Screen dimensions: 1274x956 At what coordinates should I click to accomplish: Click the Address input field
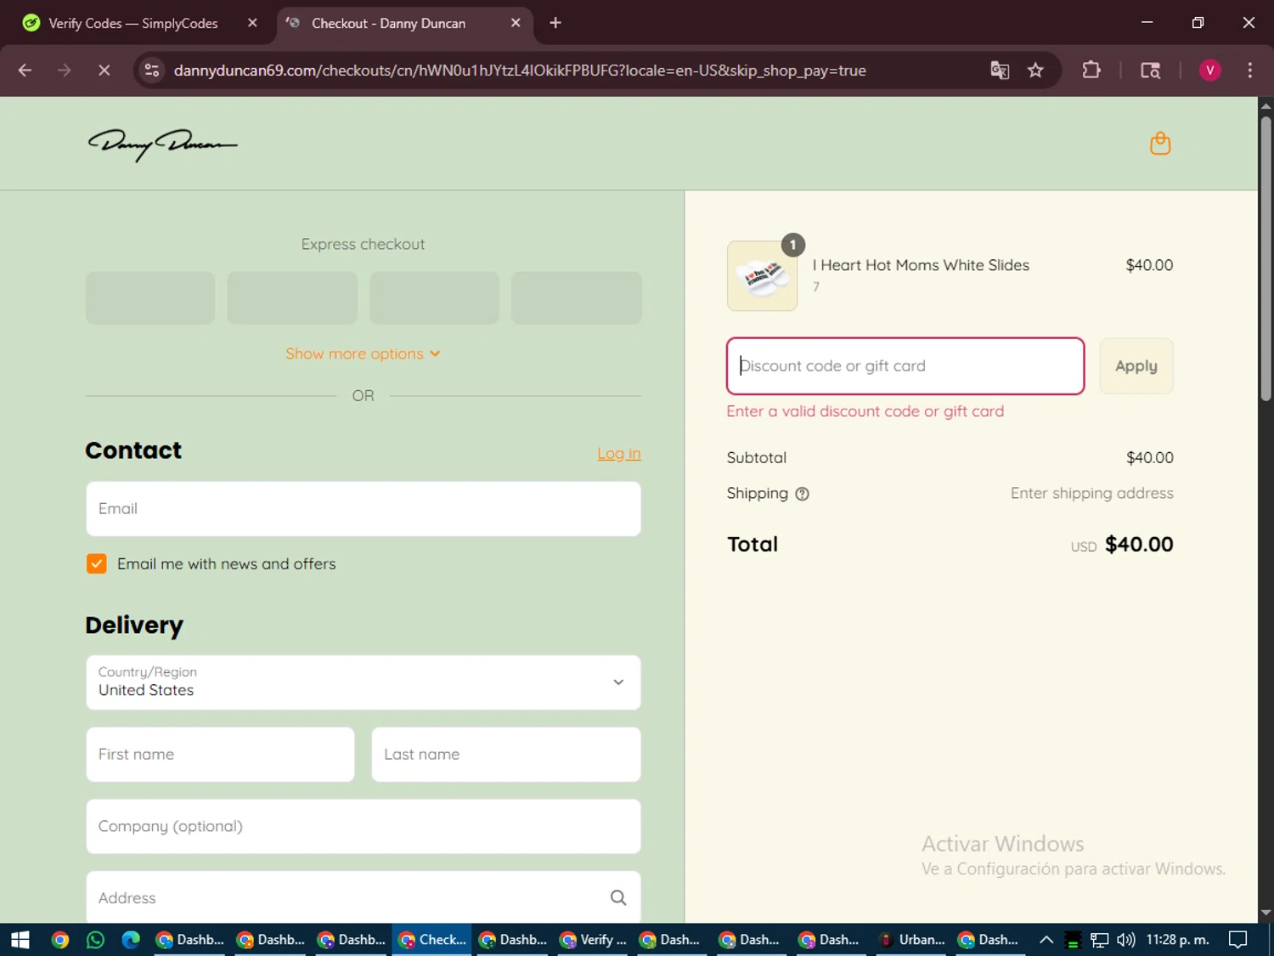(364, 897)
